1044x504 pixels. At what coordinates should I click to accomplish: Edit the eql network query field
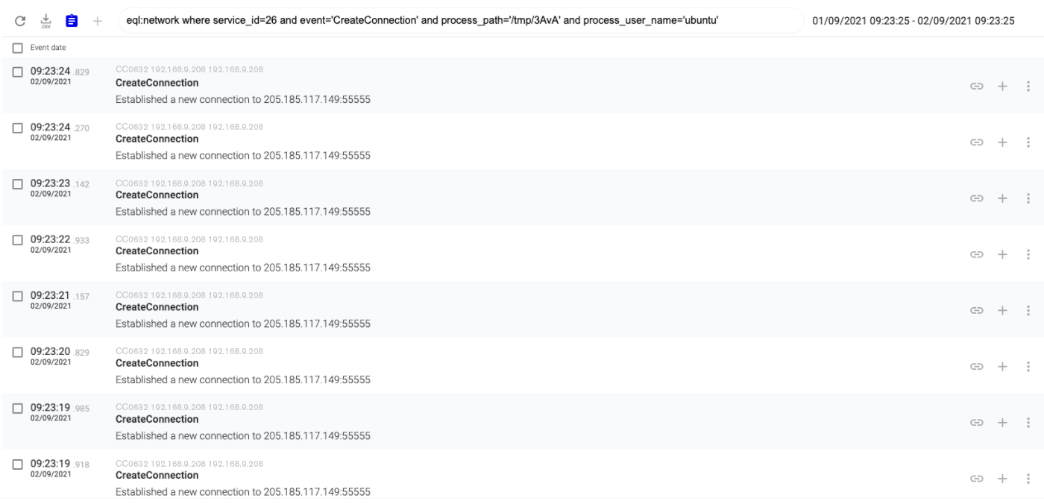[460, 20]
